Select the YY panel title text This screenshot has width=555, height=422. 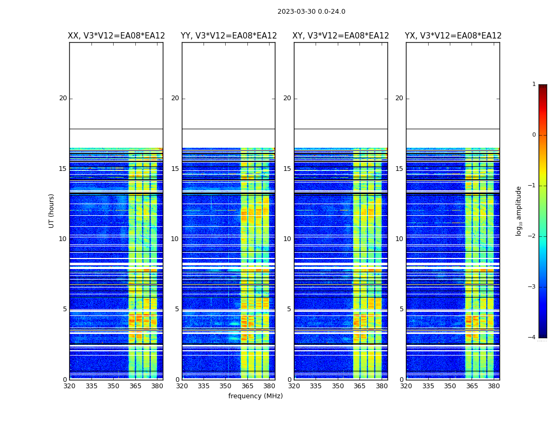(x=228, y=36)
